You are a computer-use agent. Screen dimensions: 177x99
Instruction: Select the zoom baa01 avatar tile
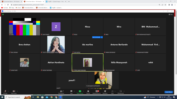(56, 27)
